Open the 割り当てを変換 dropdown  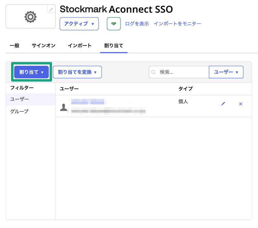(77, 72)
